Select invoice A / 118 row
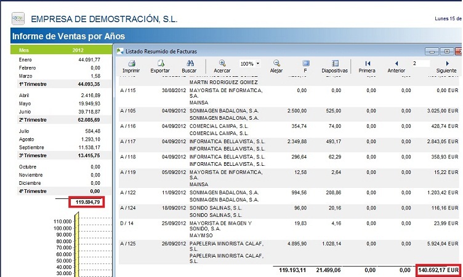The image size is (463, 277). coord(289,160)
